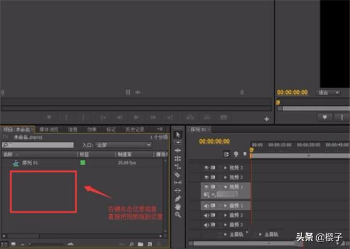Click the Source monitor Insert button
Screen dimensions: 350x249
coord(190,117)
